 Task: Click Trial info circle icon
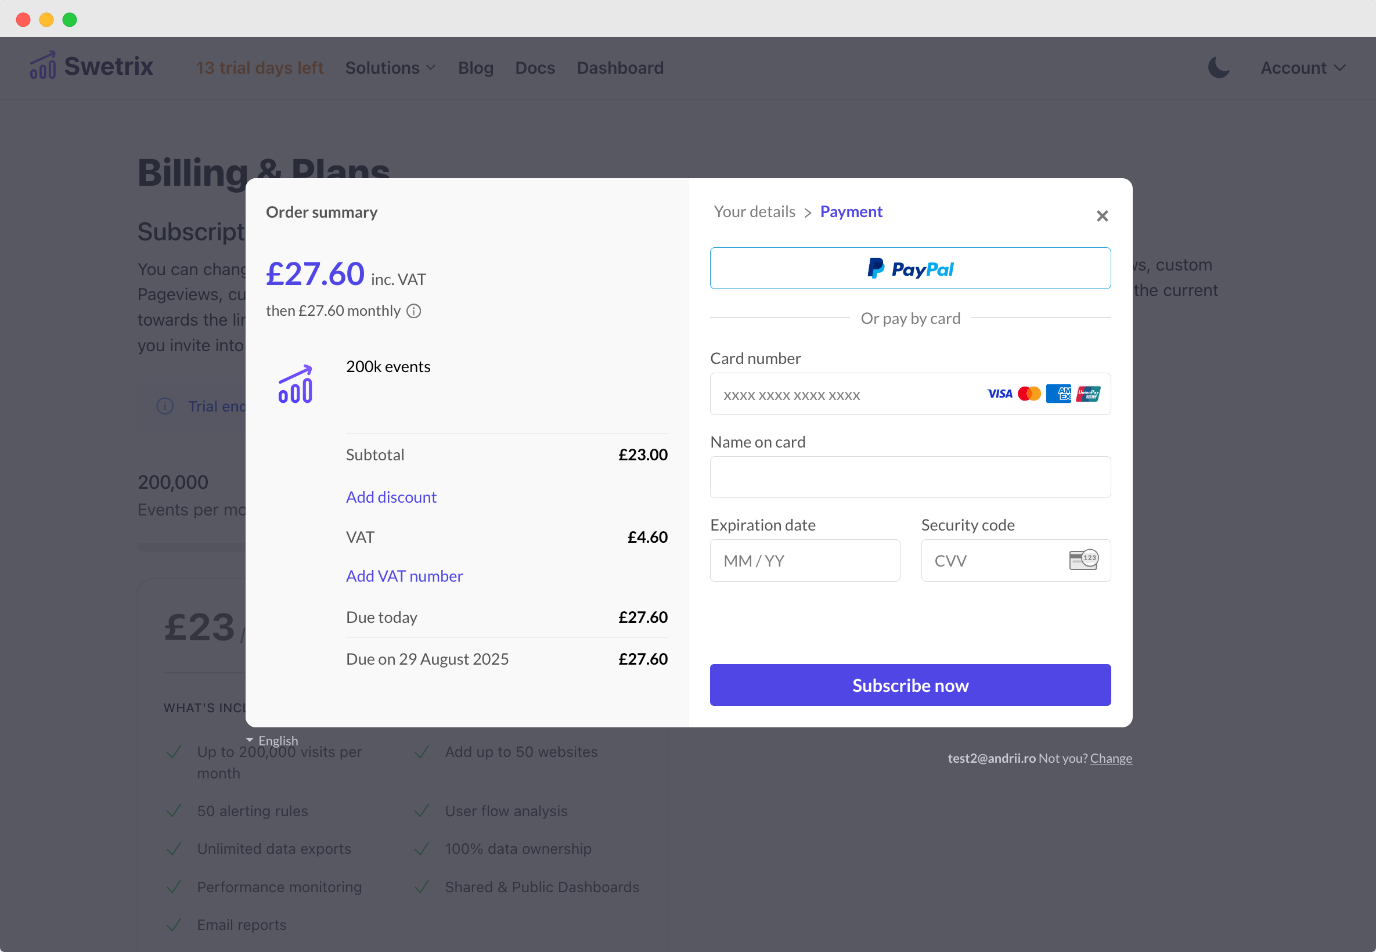click(x=165, y=406)
